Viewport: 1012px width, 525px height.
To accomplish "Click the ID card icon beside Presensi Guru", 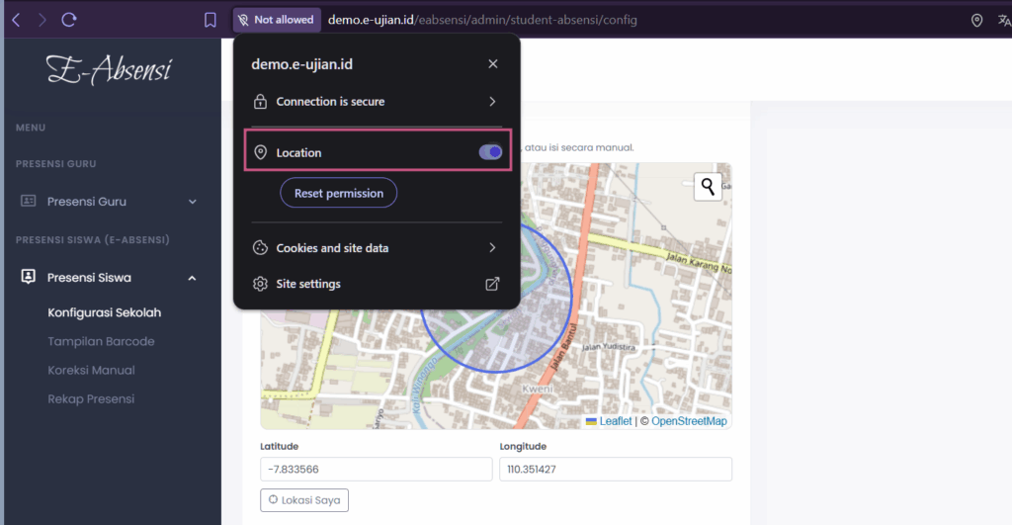I will point(29,201).
